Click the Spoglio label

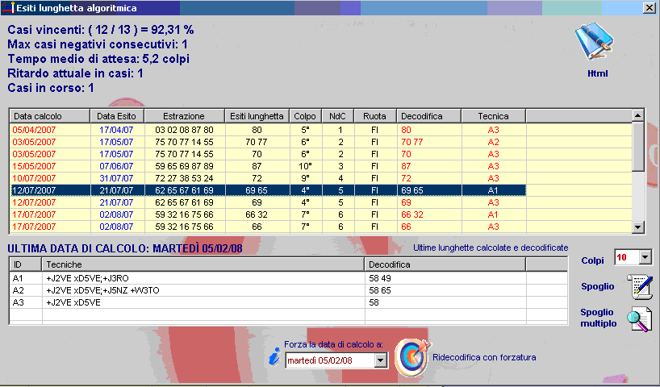click(x=597, y=286)
